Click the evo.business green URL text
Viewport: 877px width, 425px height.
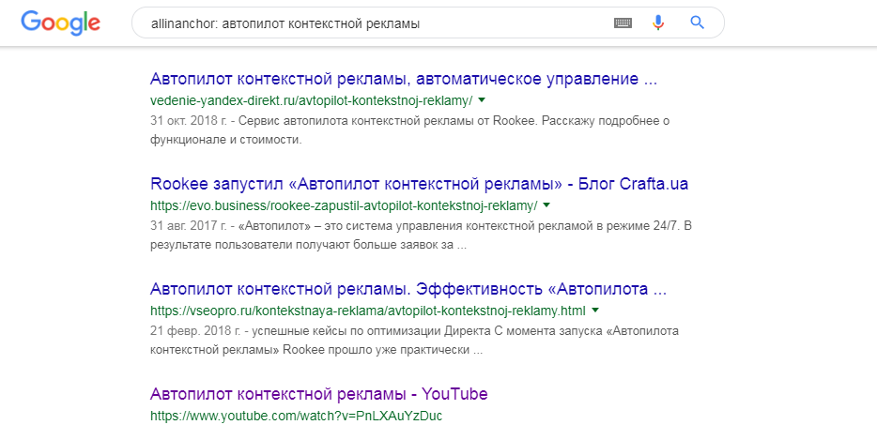pyautogui.click(x=344, y=205)
